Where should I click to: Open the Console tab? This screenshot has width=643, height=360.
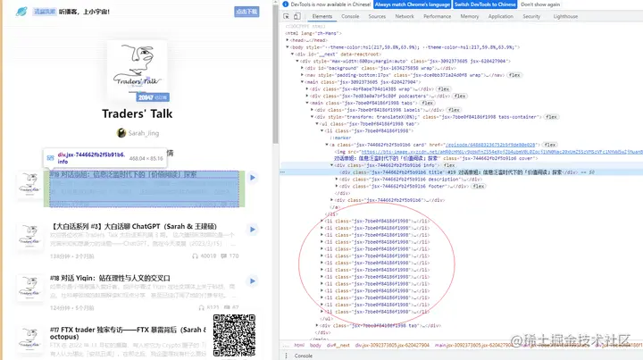pos(350,16)
